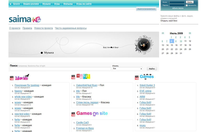Open the Часто-задаваемые вопросы link

pyautogui.click(x=71, y=28)
